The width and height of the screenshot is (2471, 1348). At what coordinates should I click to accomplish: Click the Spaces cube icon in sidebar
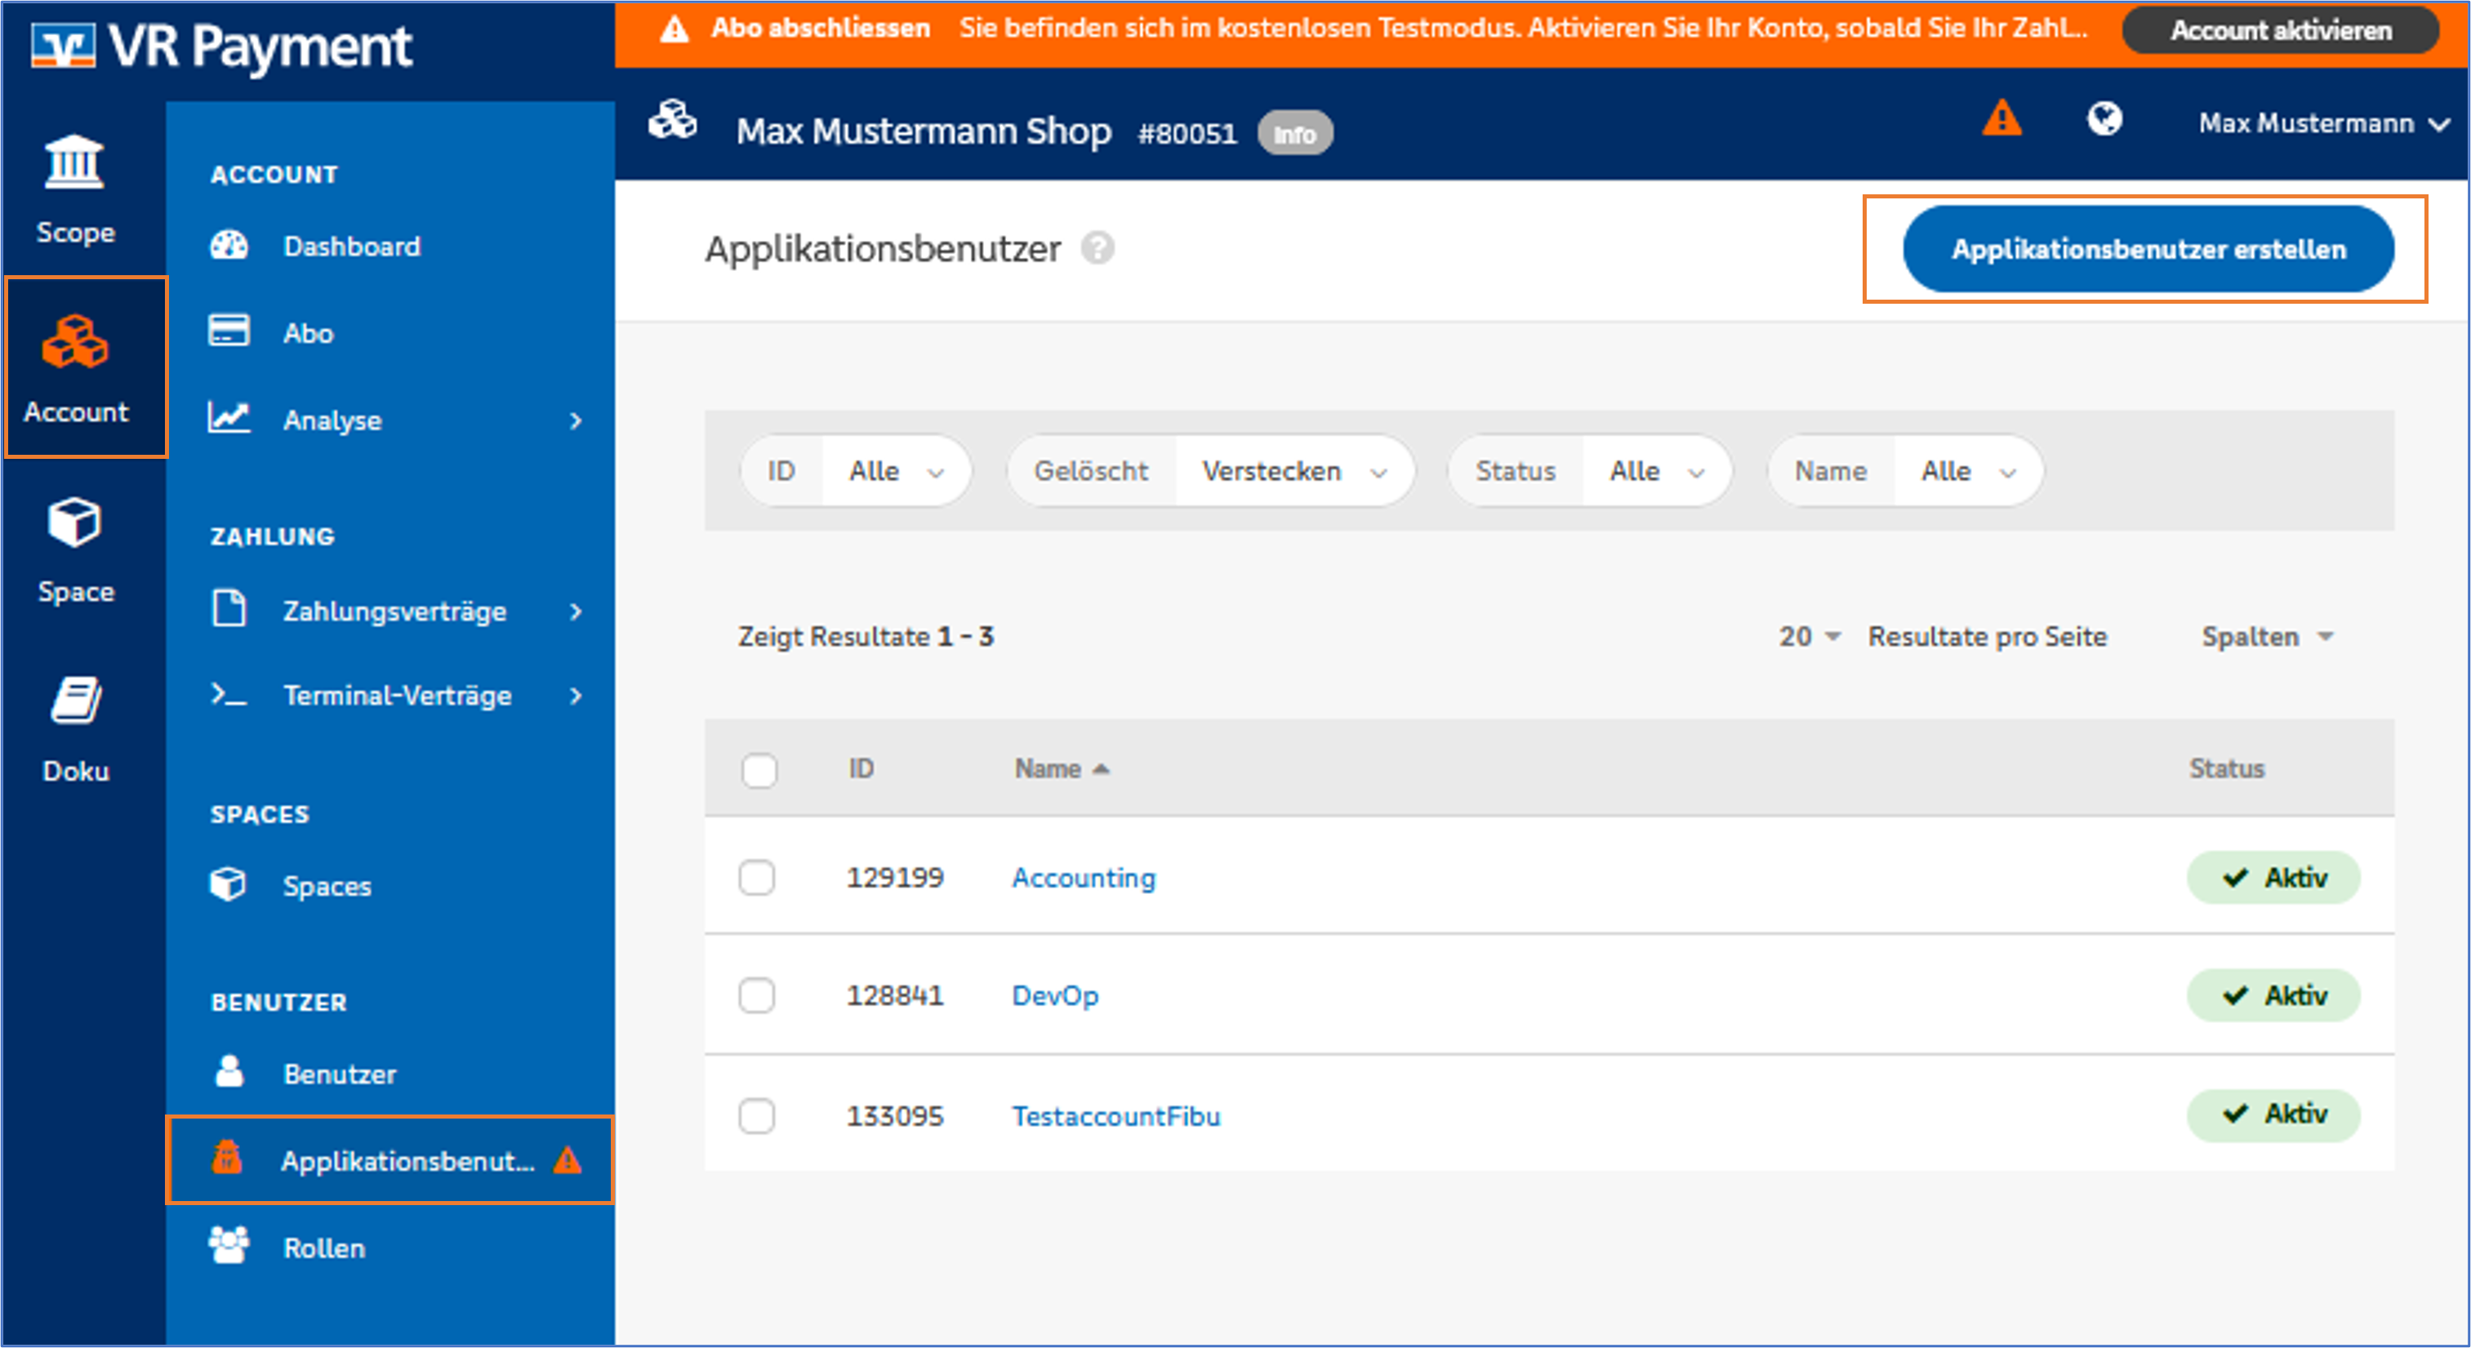tap(229, 883)
